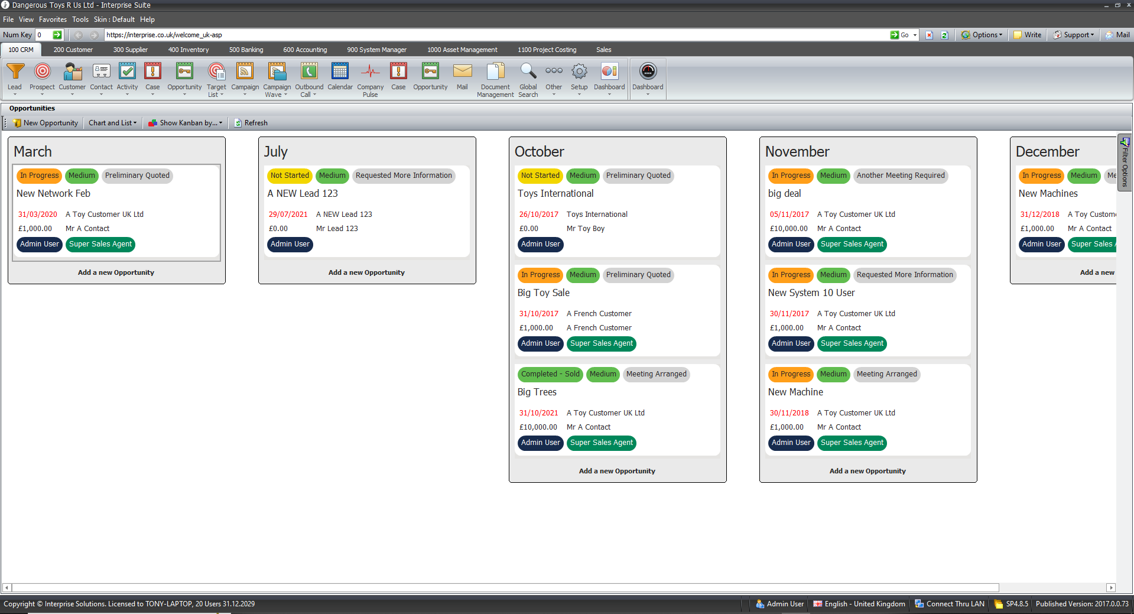Screen dimensions: 1134x614
Task: Open the Favorites menu
Action: [x=53, y=19]
